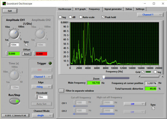Image resolution: width=167 pixels, height=119 pixels.
Task: Switch to the X-Y graph tab
Action: (x=80, y=9)
